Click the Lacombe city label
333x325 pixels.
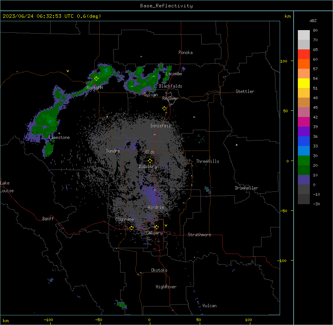(x=174, y=74)
